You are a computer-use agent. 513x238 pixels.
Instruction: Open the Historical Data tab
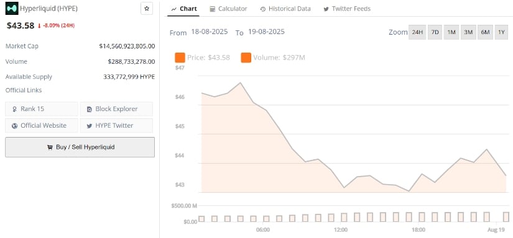pos(285,9)
